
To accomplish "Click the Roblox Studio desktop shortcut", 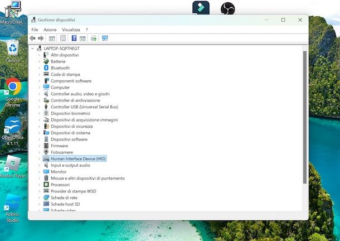I will tap(13, 208).
